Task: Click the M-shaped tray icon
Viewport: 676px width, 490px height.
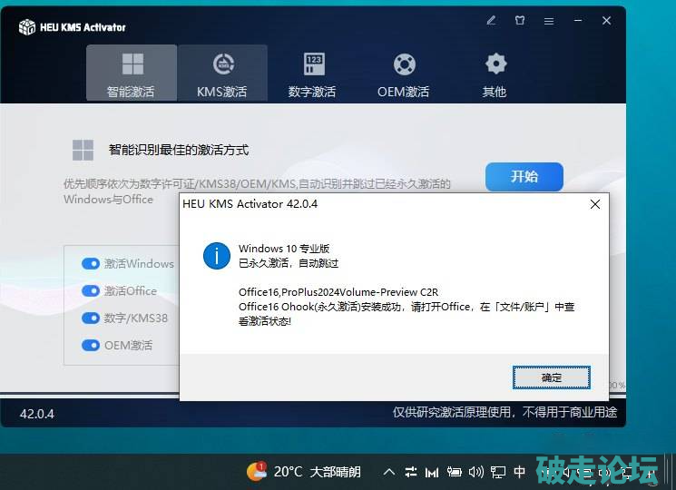Action: pos(432,473)
